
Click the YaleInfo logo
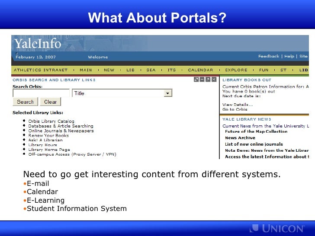pyautogui.click(x=38, y=44)
